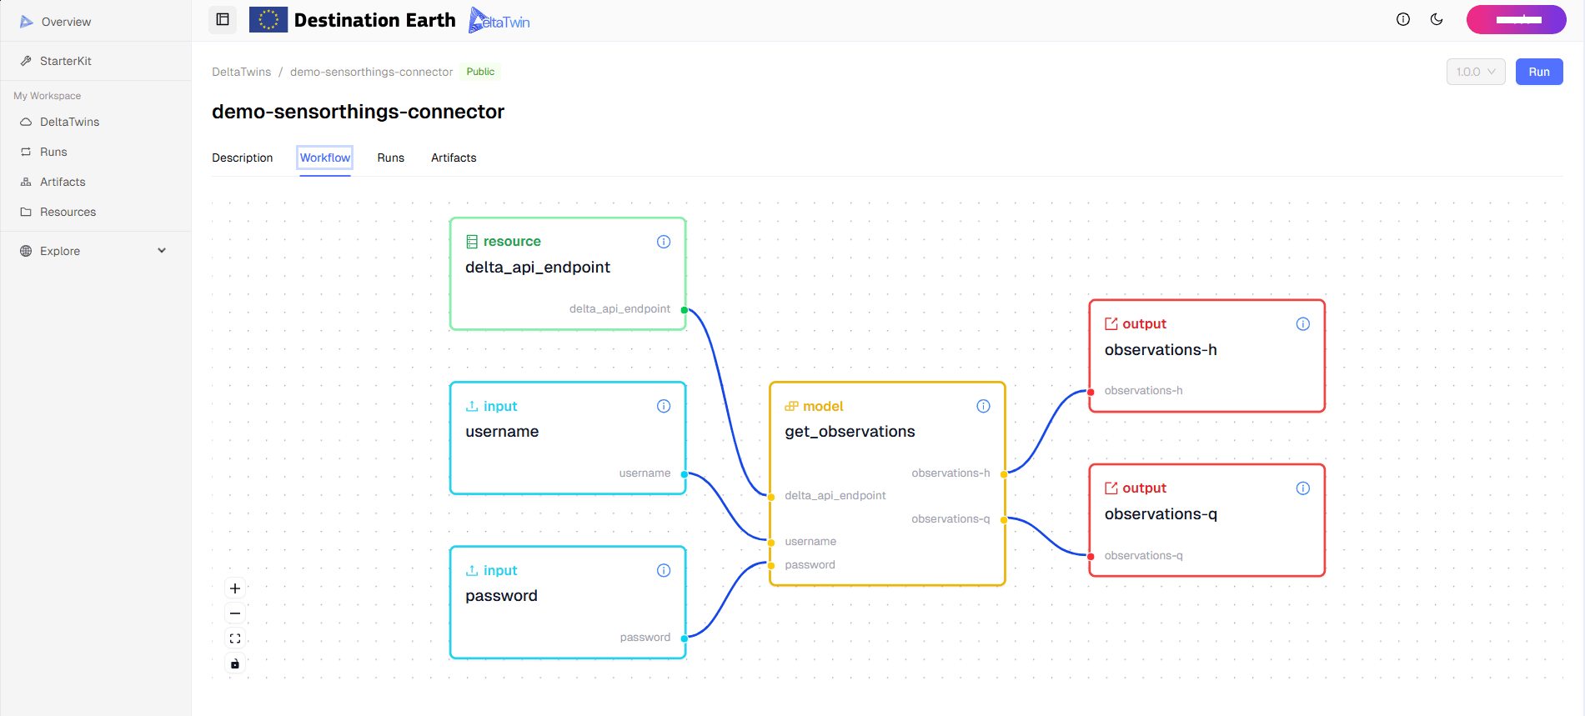Screen dimensions: 1585x716
Task: Zoom out of the workflow canvas
Action: (235, 613)
